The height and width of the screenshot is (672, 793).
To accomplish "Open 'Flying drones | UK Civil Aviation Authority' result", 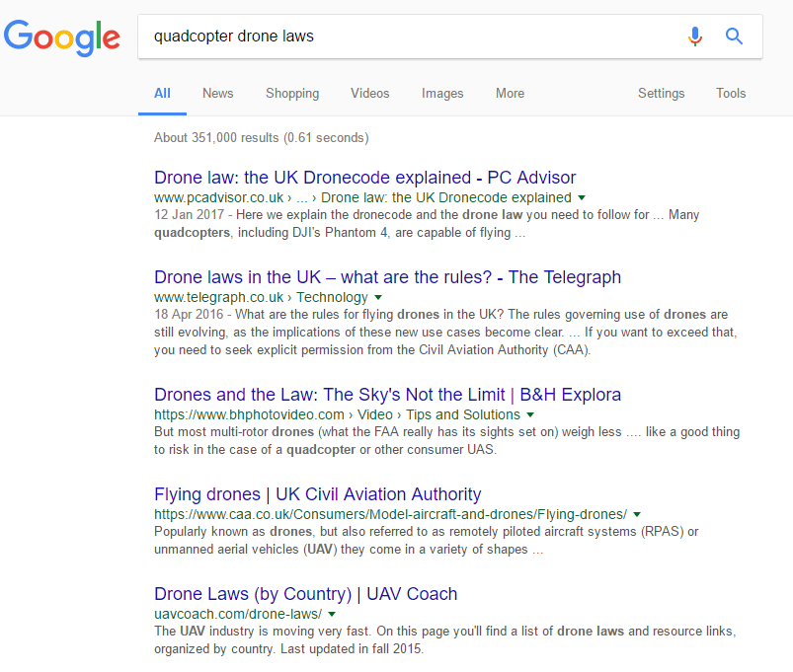I will click(318, 493).
